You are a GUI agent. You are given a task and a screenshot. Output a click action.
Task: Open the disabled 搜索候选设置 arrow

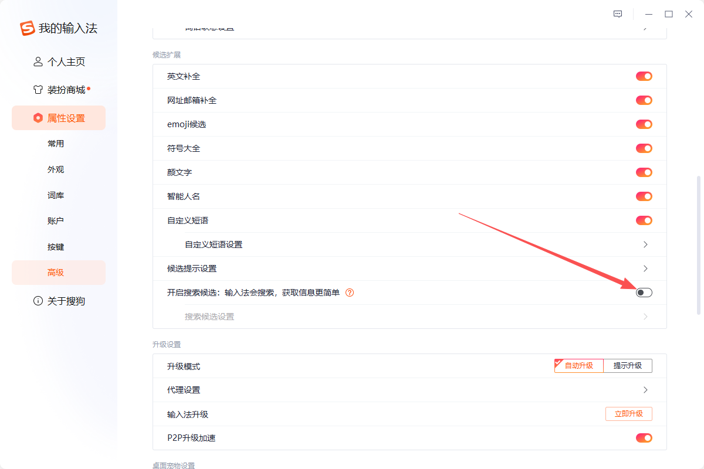click(645, 317)
